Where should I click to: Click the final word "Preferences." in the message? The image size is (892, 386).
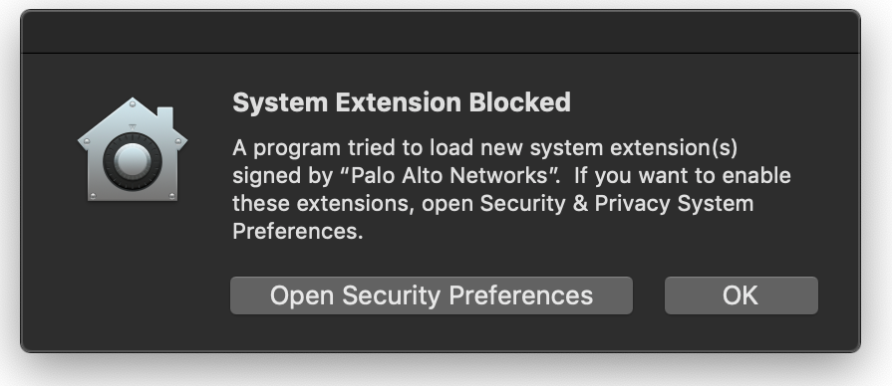[298, 231]
